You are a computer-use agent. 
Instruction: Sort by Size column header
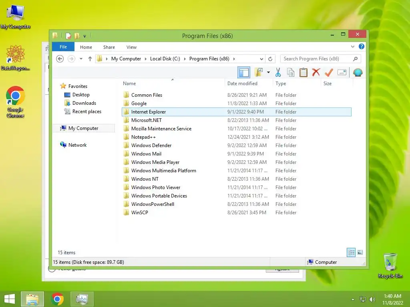(328, 84)
